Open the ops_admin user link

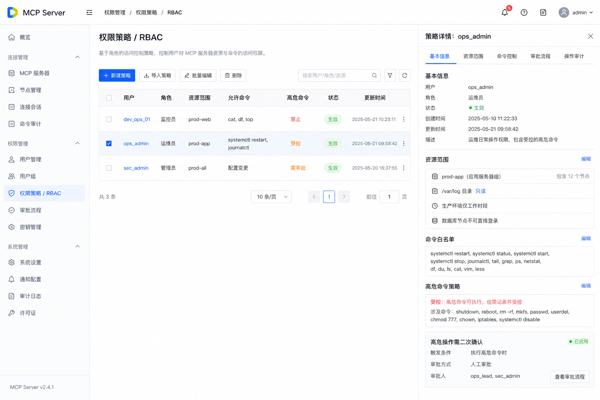click(x=136, y=143)
